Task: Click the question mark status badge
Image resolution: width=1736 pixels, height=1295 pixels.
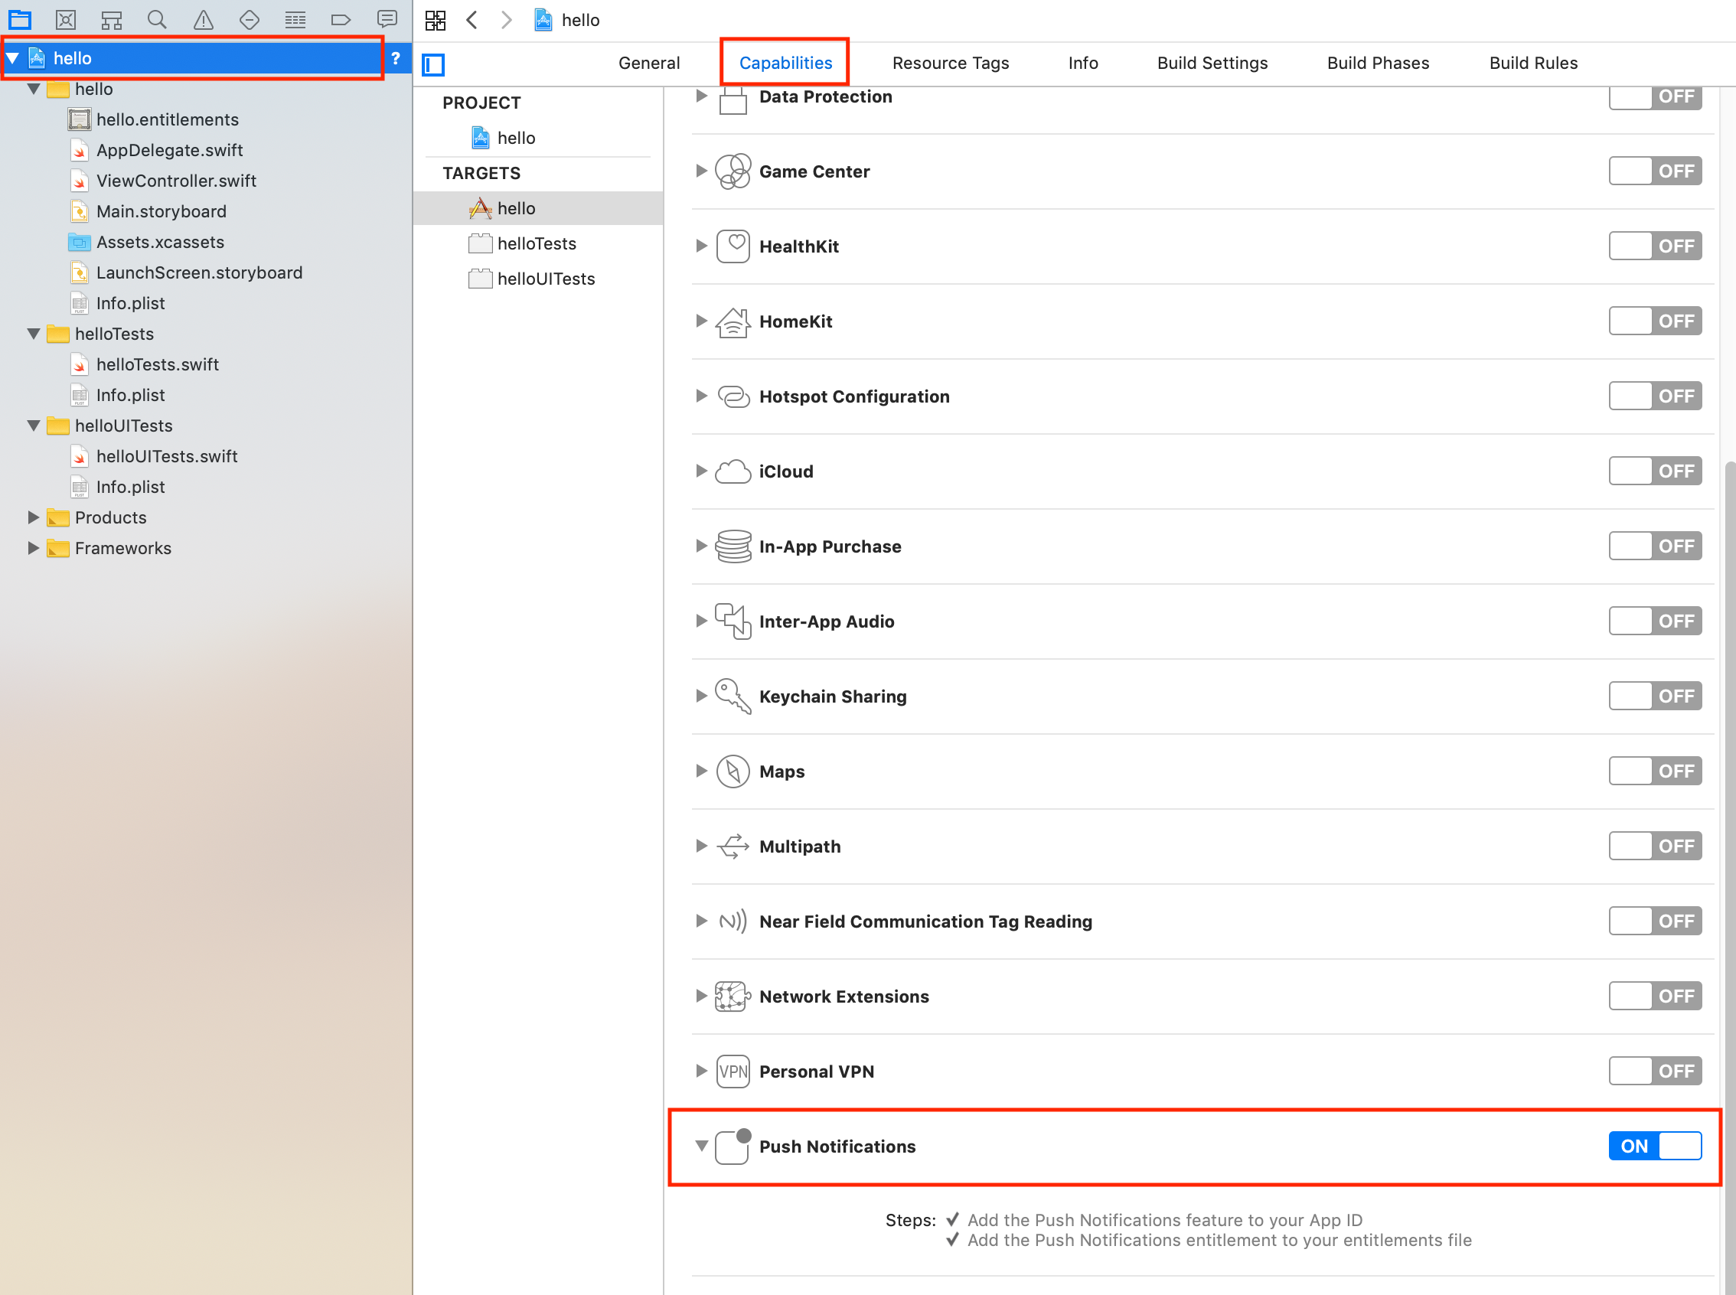Action: [x=396, y=58]
